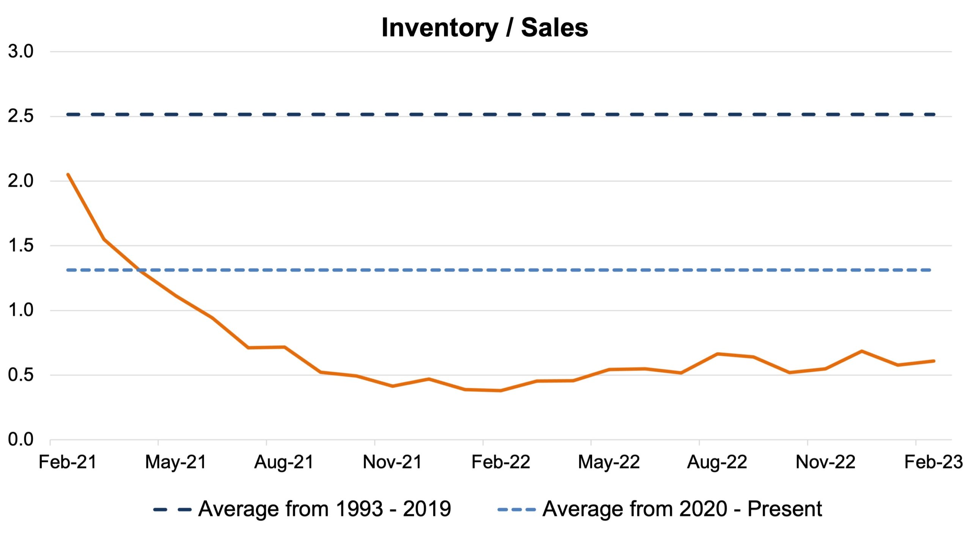
Task: Click the Feb-23 x-axis label
Action: coord(933,462)
